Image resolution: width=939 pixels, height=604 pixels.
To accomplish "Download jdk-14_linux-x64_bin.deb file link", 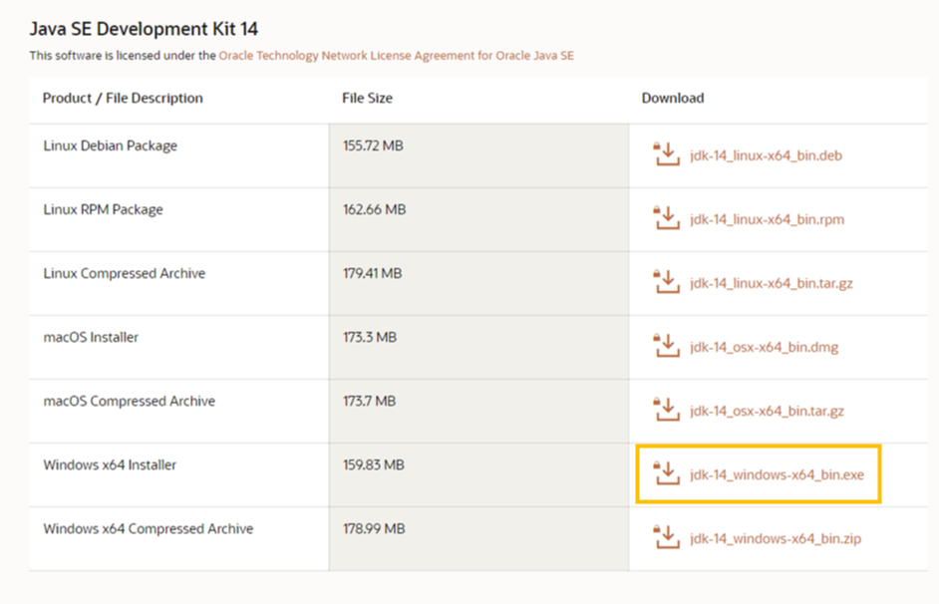I will (766, 155).
